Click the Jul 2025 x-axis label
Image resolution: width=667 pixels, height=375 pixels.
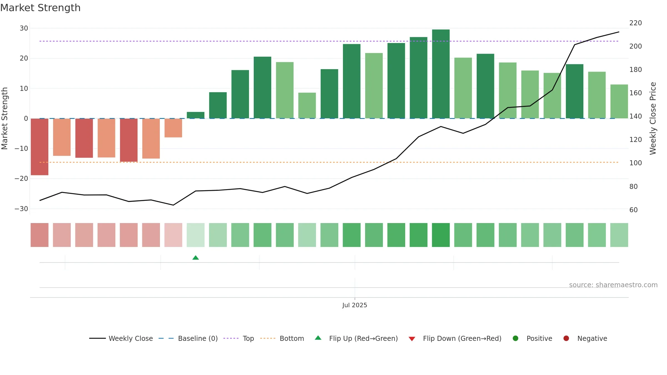355,305
